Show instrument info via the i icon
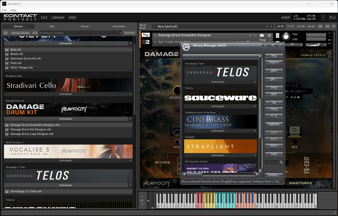The height and width of the screenshot is (216, 338). [x=269, y=35]
